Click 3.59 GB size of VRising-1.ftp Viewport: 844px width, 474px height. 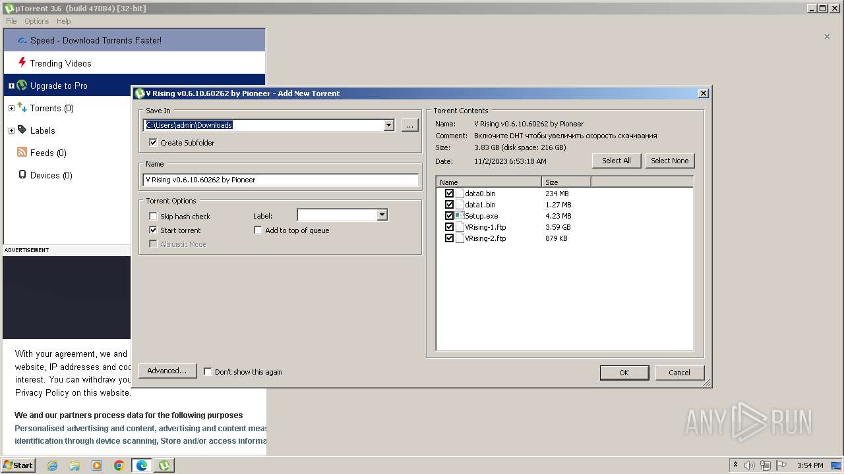tap(558, 227)
